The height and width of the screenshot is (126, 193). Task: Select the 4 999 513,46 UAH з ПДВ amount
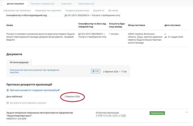point(111,116)
